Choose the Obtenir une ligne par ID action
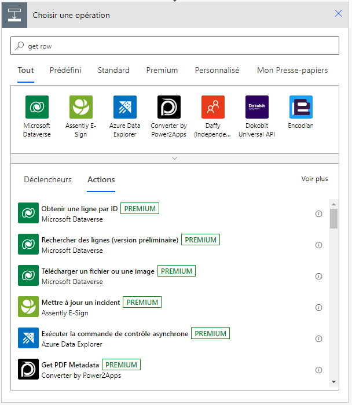Screen dimensions: 352x405 pos(171,213)
